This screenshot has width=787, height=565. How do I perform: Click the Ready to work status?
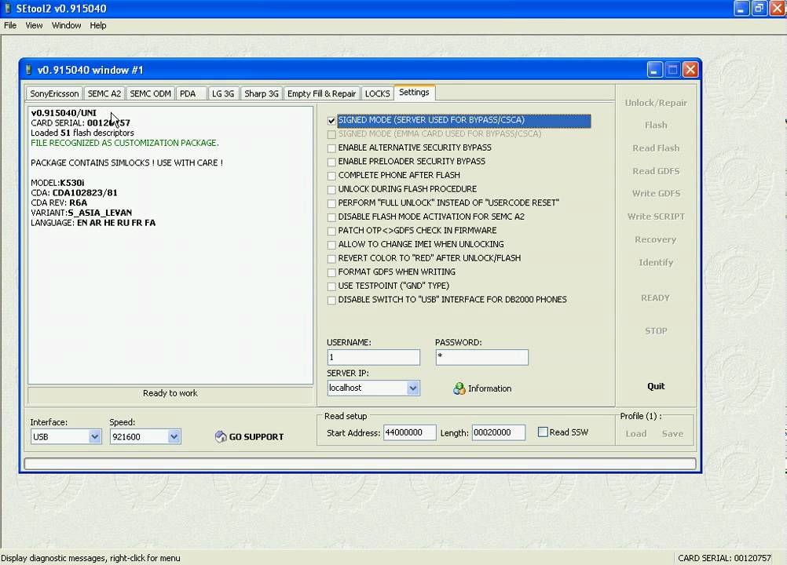pos(170,394)
